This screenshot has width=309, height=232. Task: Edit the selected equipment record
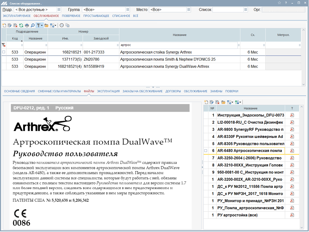[x=10, y=25]
